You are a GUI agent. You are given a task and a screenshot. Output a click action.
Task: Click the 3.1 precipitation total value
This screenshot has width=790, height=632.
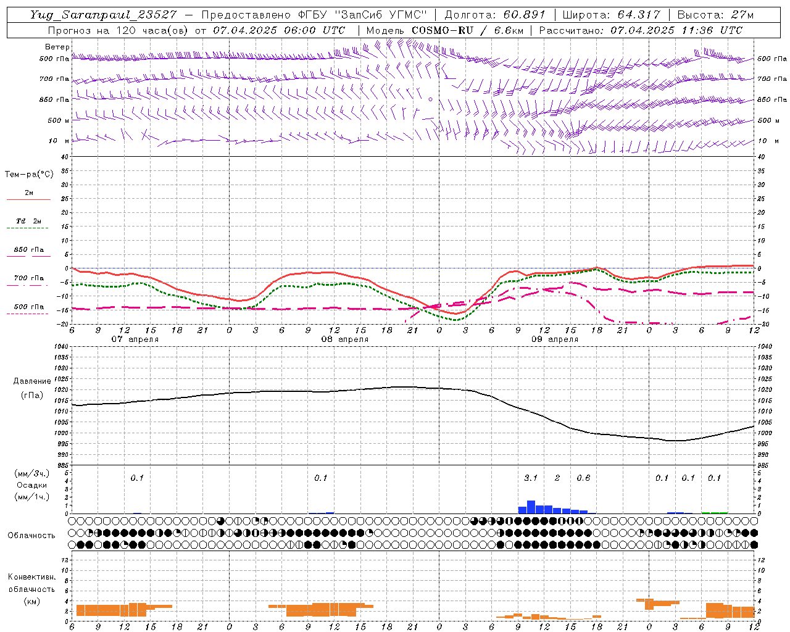531,478
